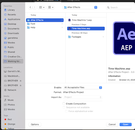Screen dimensions: 135x130
Task: Open the selected Time Machine.aep file
Action: [126, 124]
